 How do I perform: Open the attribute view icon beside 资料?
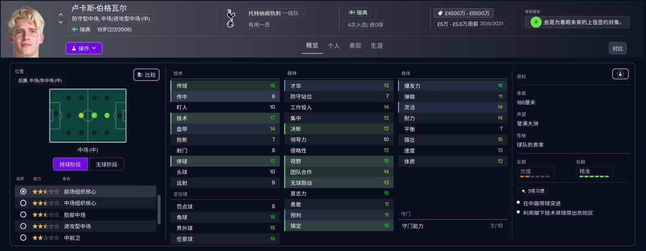point(620,74)
